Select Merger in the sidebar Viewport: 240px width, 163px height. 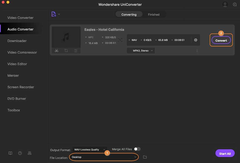(13, 75)
